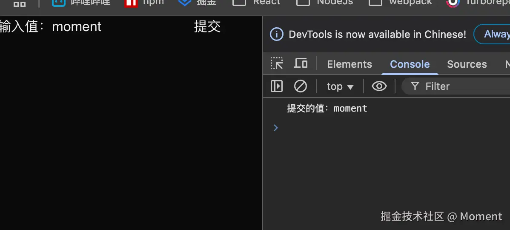The image size is (510, 230).
Task: Click the Always match language button
Action: point(492,34)
